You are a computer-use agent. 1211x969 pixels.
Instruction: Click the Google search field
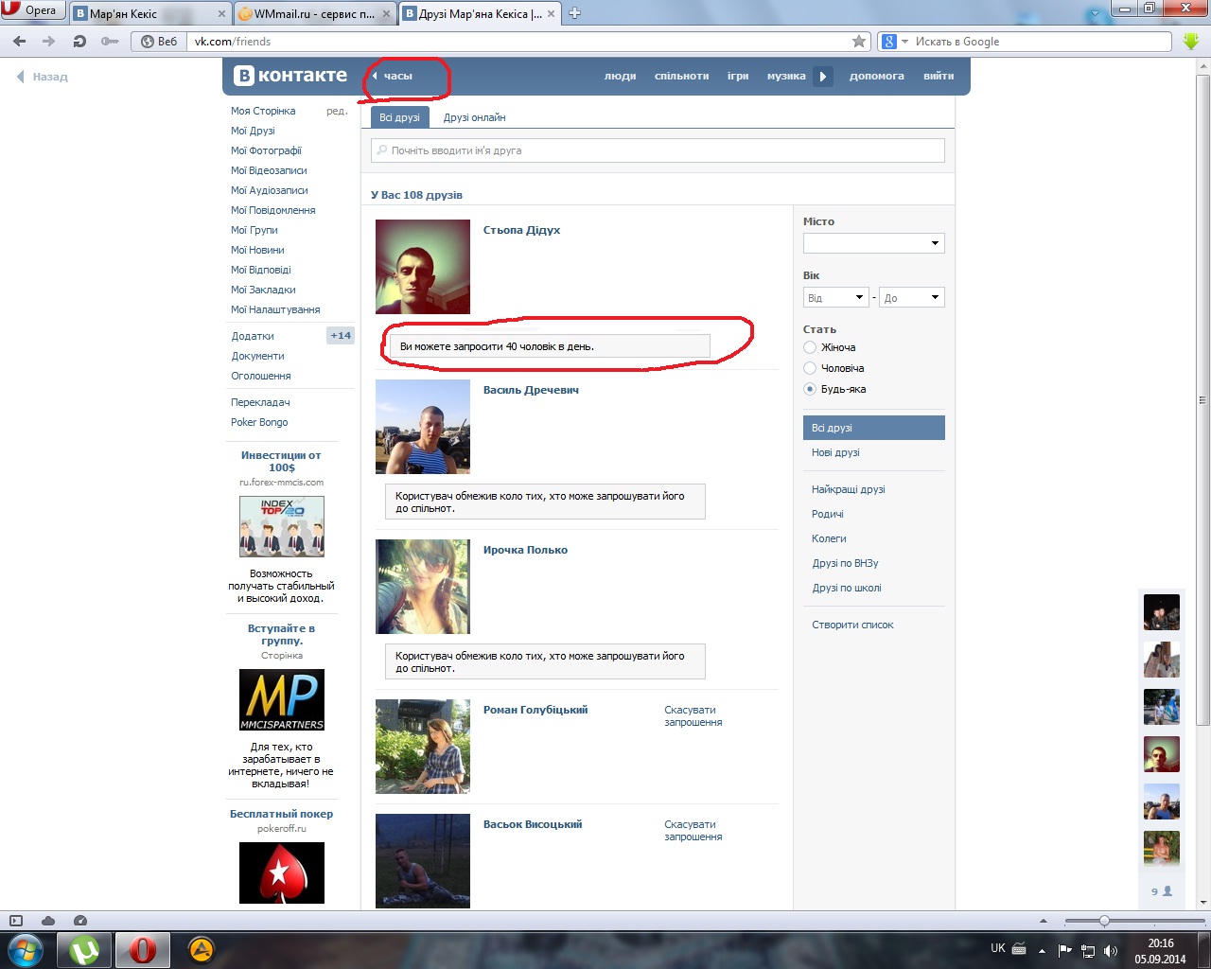(x=1043, y=42)
